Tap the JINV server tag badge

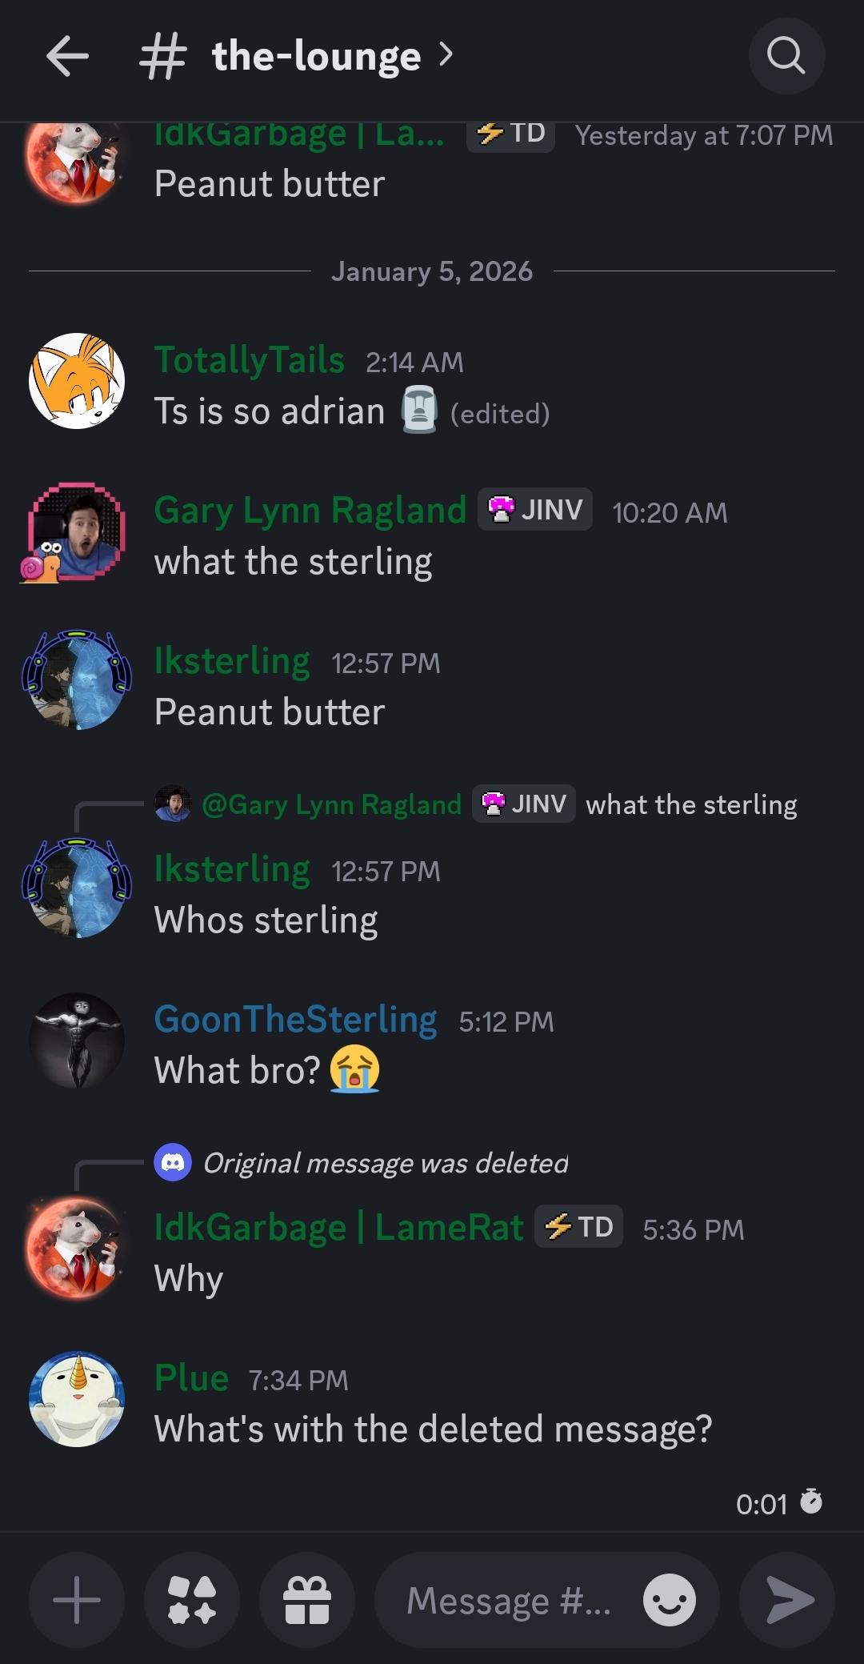pyautogui.click(x=535, y=509)
